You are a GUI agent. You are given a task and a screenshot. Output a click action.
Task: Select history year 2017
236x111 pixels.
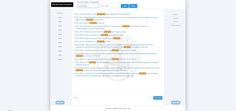click(60, 22)
